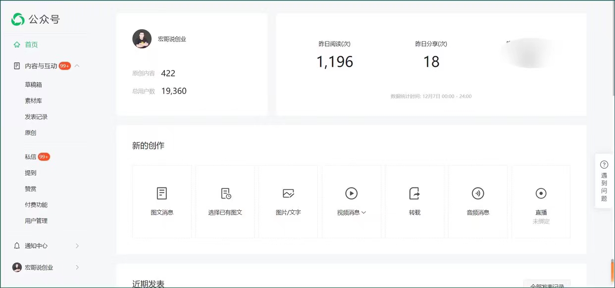This screenshot has height=288, width=615.
Task: Open the 草稿箱 sidebar item
Action: pyautogui.click(x=32, y=85)
